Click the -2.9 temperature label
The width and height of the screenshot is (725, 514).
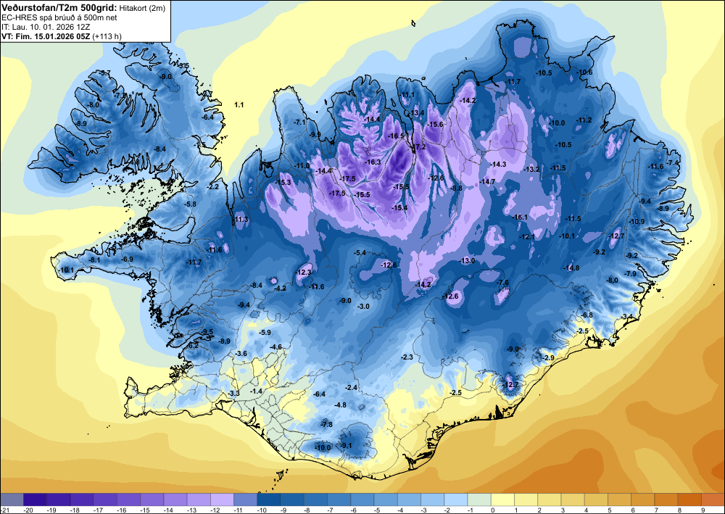click(548, 357)
